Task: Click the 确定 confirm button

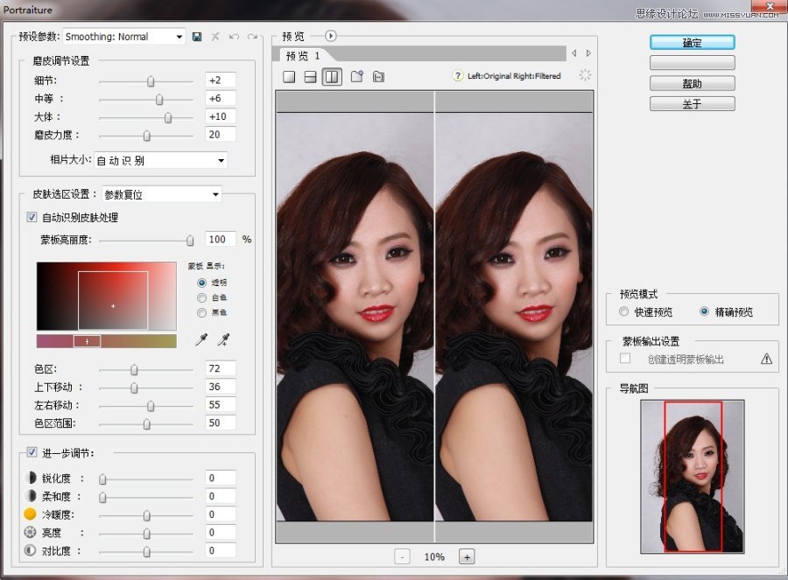Action: click(692, 42)
